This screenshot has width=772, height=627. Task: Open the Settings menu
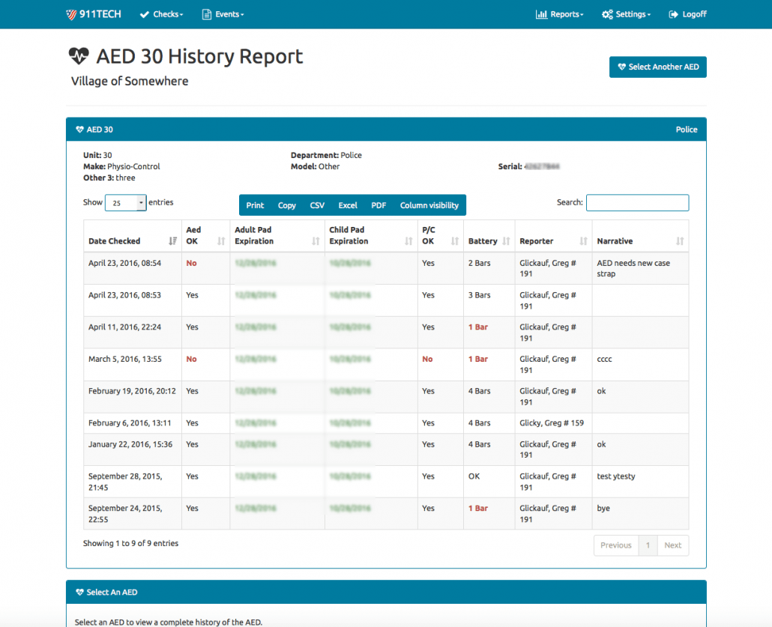tap(627, 14)
